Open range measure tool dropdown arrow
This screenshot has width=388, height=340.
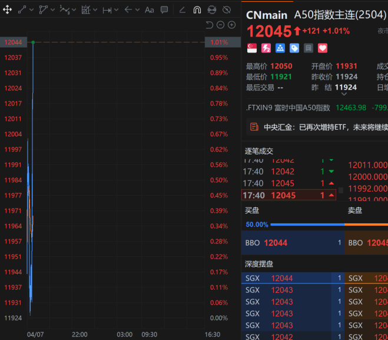click(x=117, y=10)
